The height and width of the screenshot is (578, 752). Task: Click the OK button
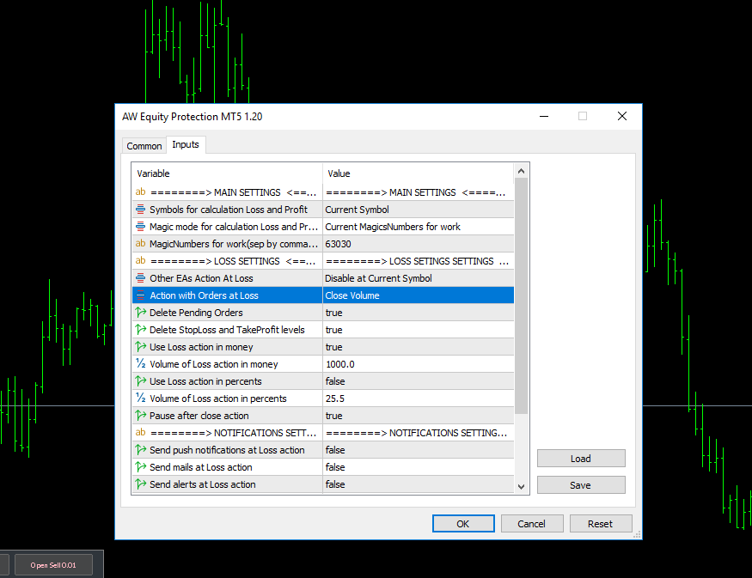(463, 523)
